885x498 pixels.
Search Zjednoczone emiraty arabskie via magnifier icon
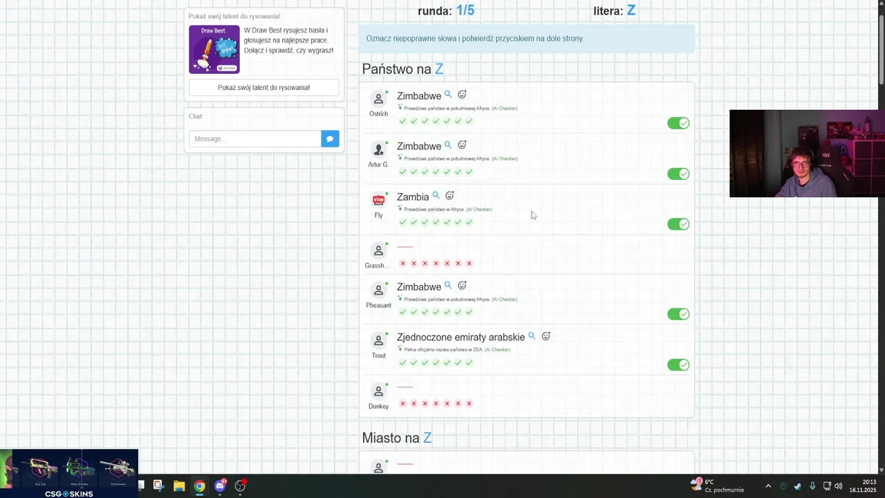coord(532,336)
